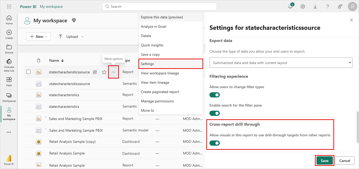
Task: Choose Save a copy
Action: pos(171,54)
